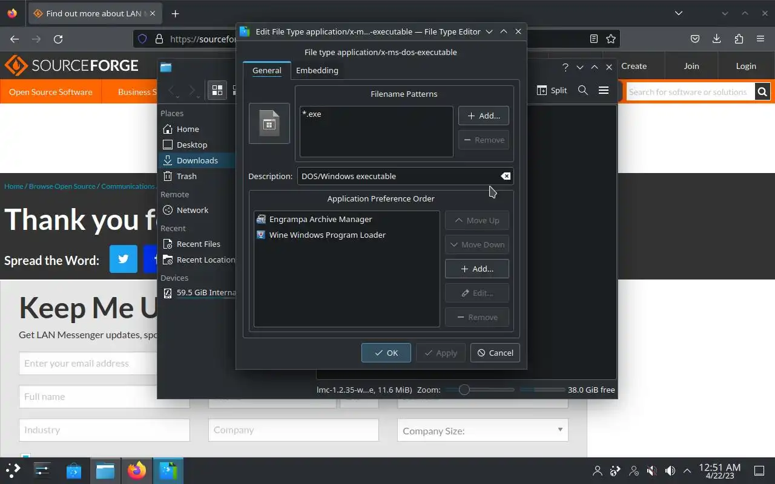This screenshot has height=484, width=775.
Task: Add a new filename pattern
Action: 483,116
